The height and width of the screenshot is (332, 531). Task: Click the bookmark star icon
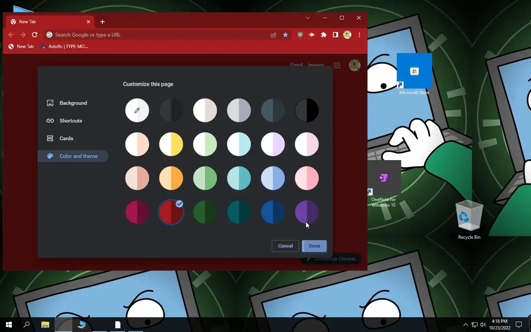tap(285, 35)
